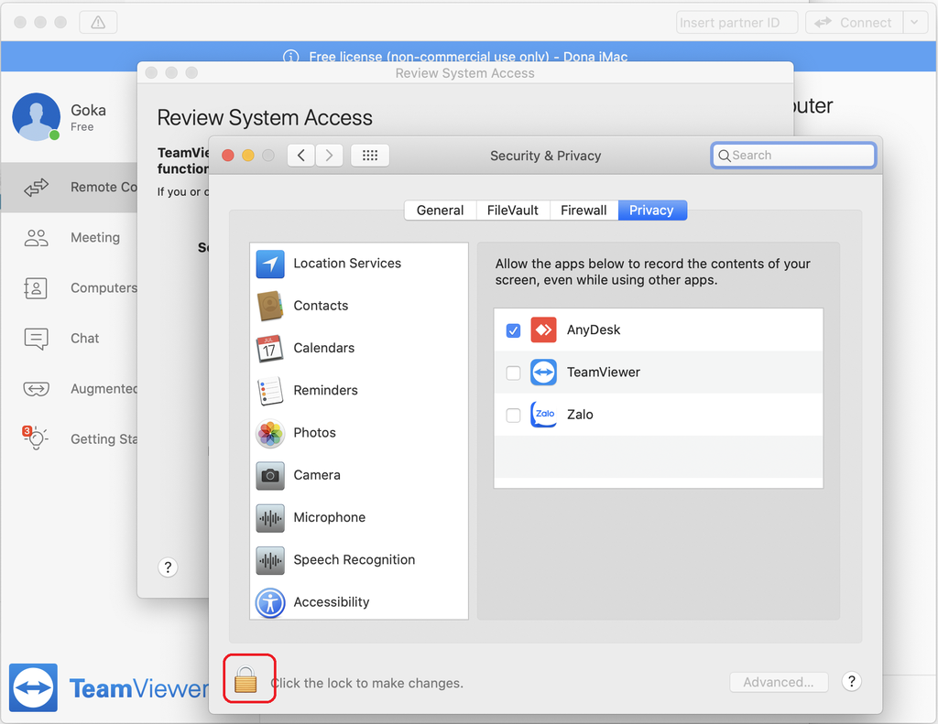Click the Camera icon in privacy list
938x724 pixels.
point(270,476)
